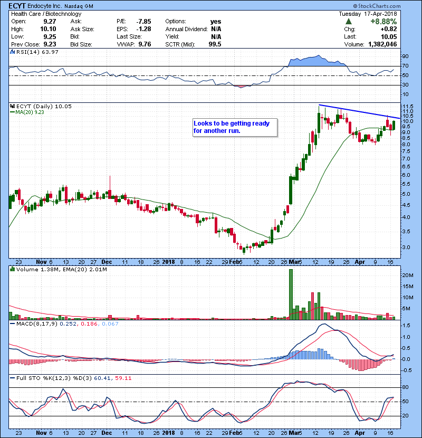This screenshot has width=422, height=438.
Task: Click the Tuesday 17-Apr-2018 date
Action: pyautogui.click(x=368, y=14)
